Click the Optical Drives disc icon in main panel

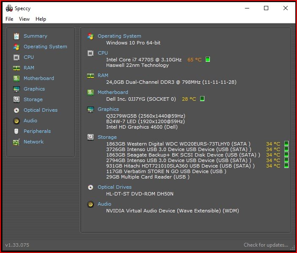tap(91, 187)
